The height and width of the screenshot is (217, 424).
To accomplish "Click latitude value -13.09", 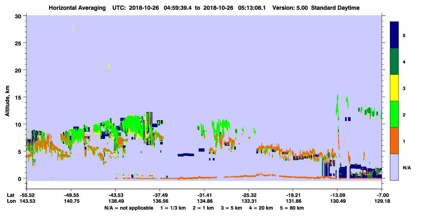I will coord(337,195).
